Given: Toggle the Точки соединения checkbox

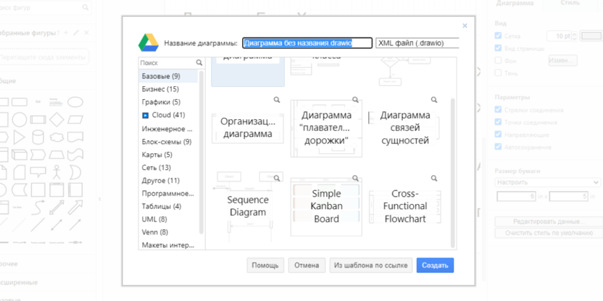Looking at the screenshot, I should pos(498,122).
